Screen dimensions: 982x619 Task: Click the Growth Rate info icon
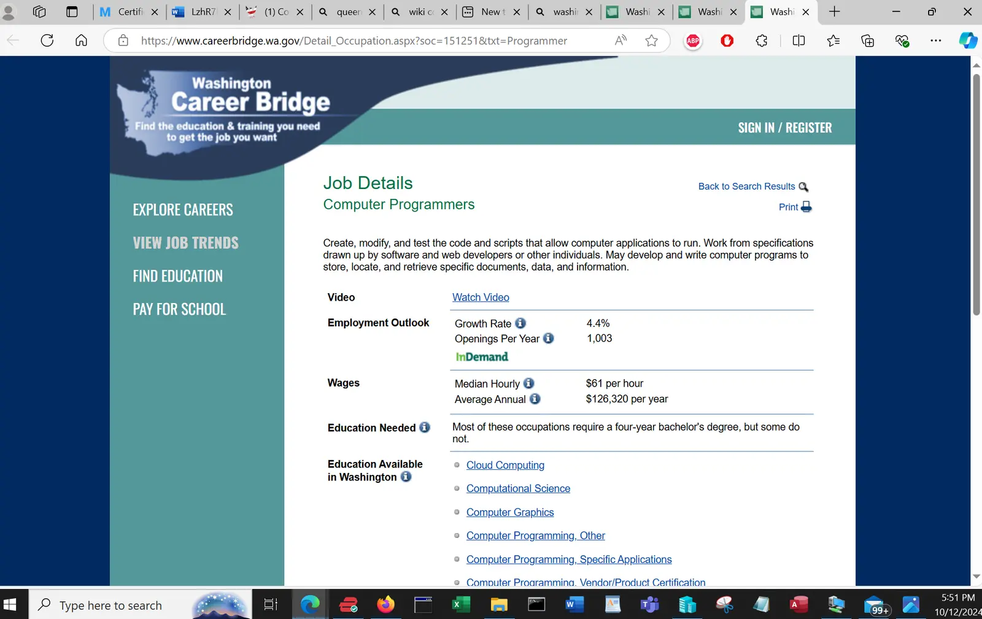click(520, 323)
